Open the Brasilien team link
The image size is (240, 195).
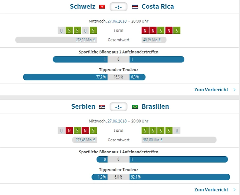point(155,106)
